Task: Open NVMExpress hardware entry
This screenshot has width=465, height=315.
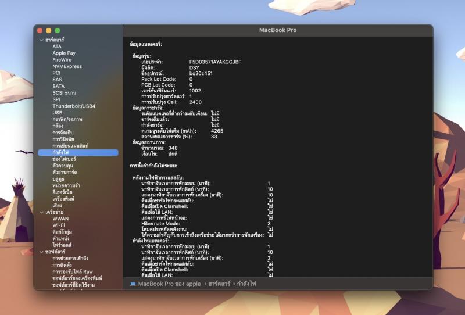Action: point(67,66)
